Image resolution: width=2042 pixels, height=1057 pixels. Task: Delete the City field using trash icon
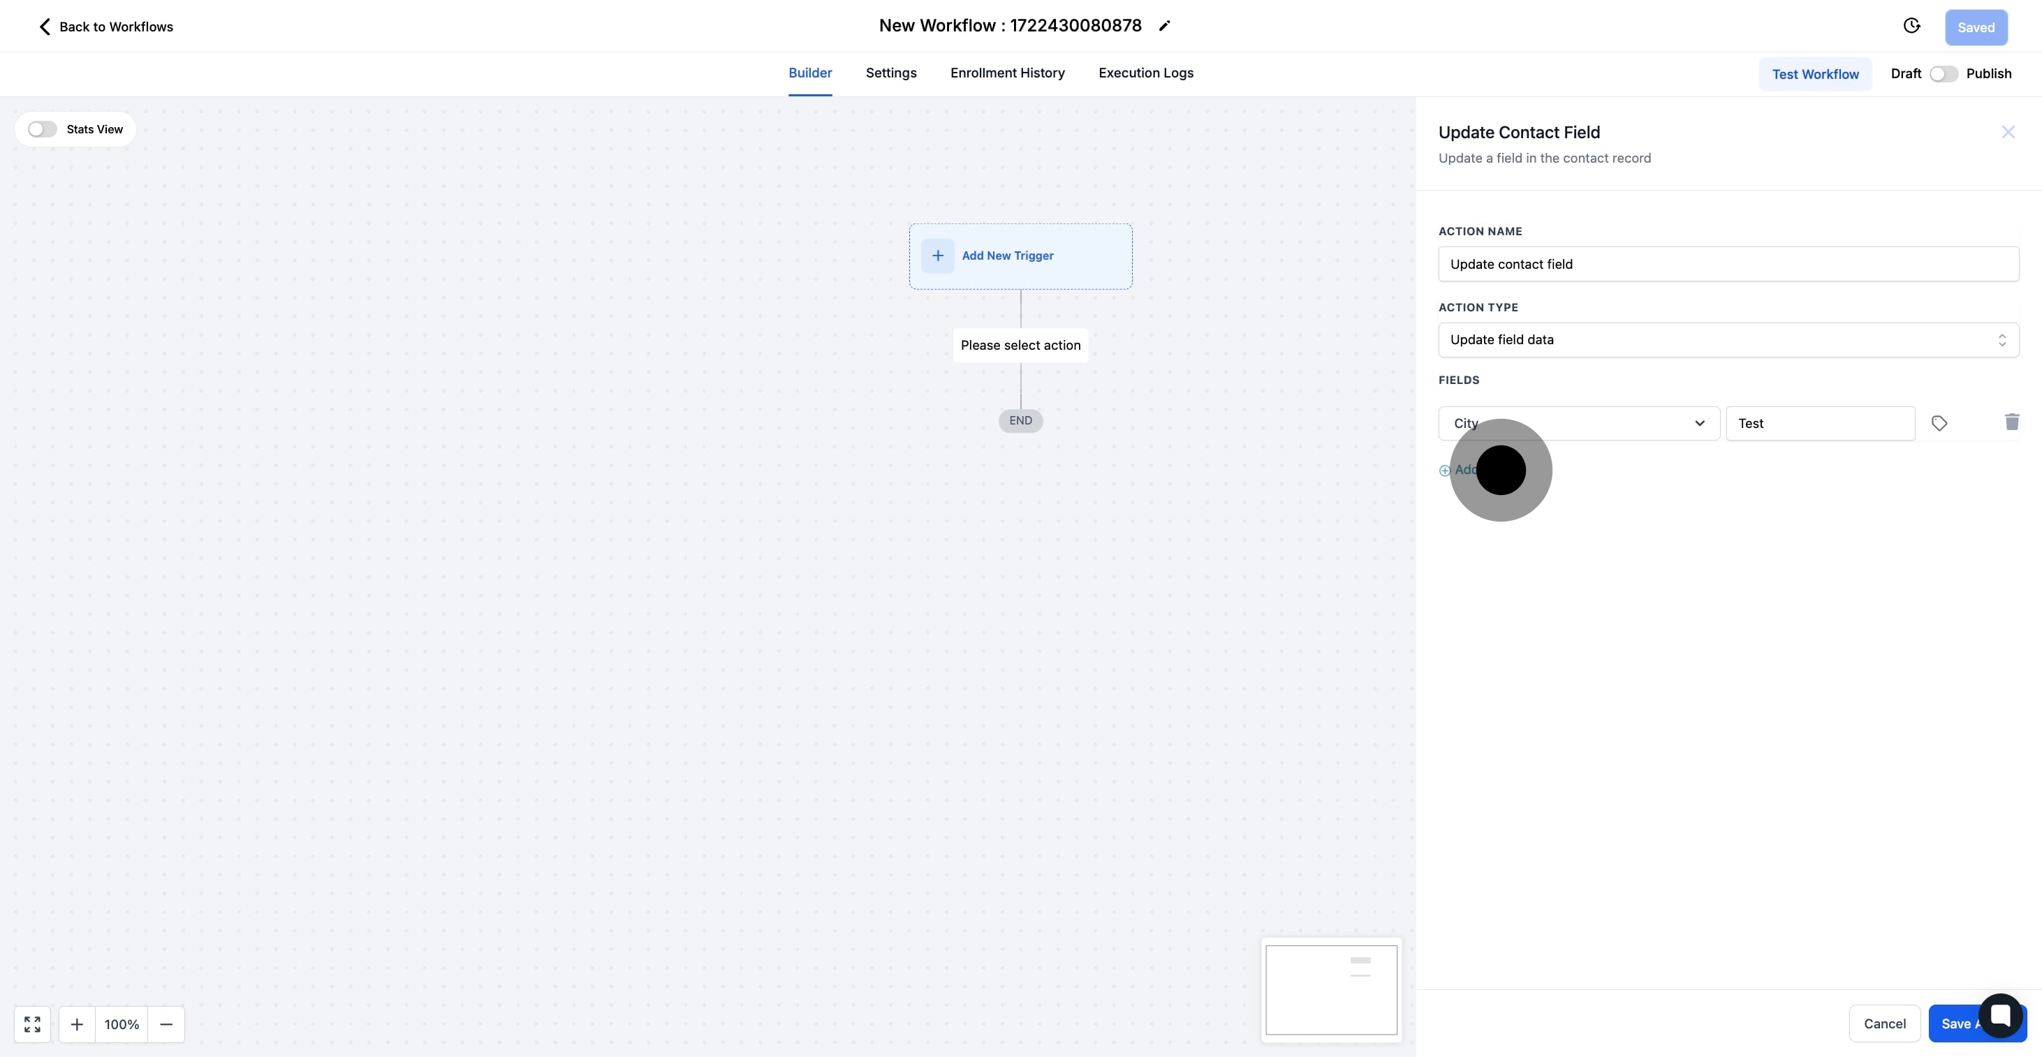tap(2012, 422)
